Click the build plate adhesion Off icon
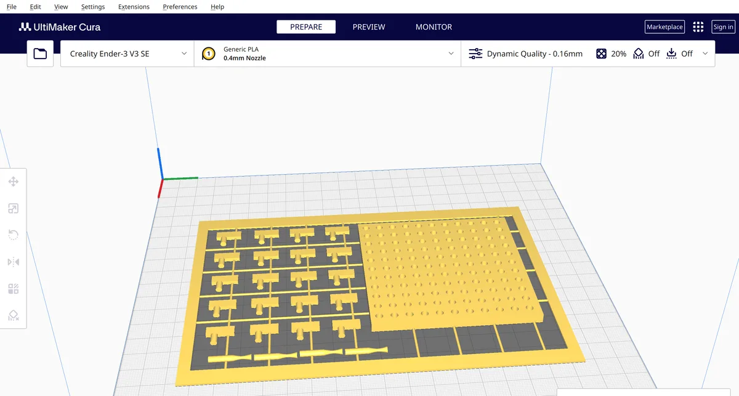The image size is (739, 396). (x=671, y=54)
